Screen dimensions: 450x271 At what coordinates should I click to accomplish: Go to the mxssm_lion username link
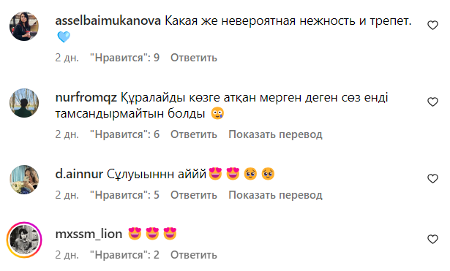tap(89, 234)
